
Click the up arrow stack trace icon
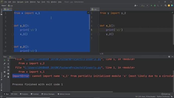[x=8, y=60]
